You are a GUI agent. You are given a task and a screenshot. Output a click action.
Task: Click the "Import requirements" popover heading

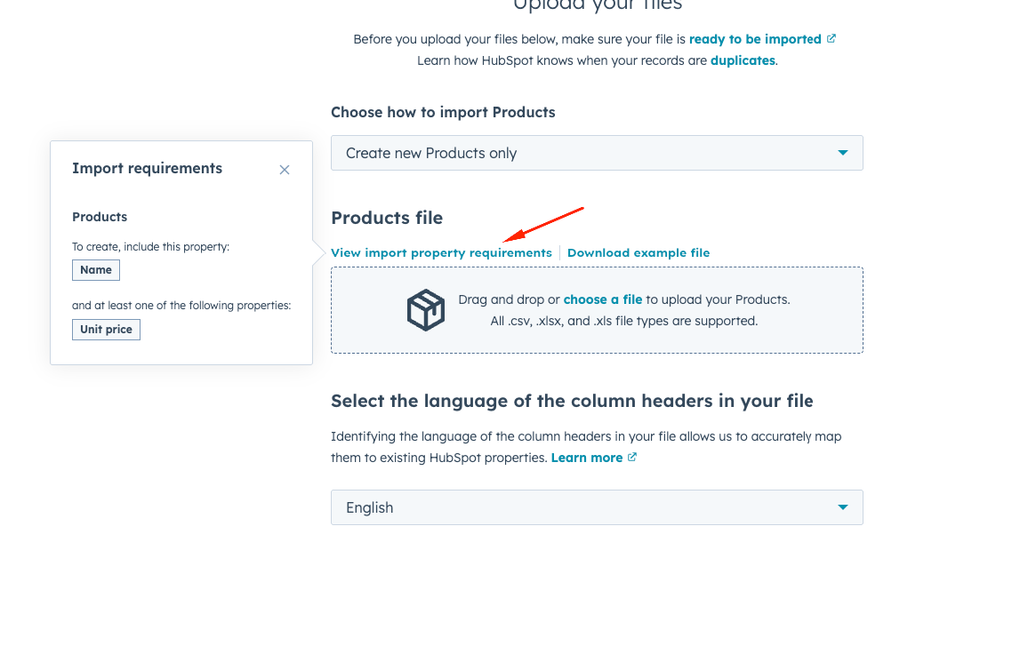(148, 169)
